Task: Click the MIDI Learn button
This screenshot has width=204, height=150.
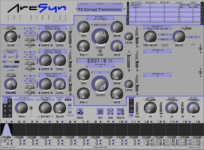Action: [x=11, y=67]
